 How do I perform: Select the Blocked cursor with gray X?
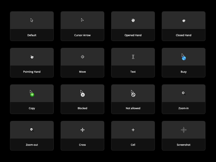[x=83, y=93]
